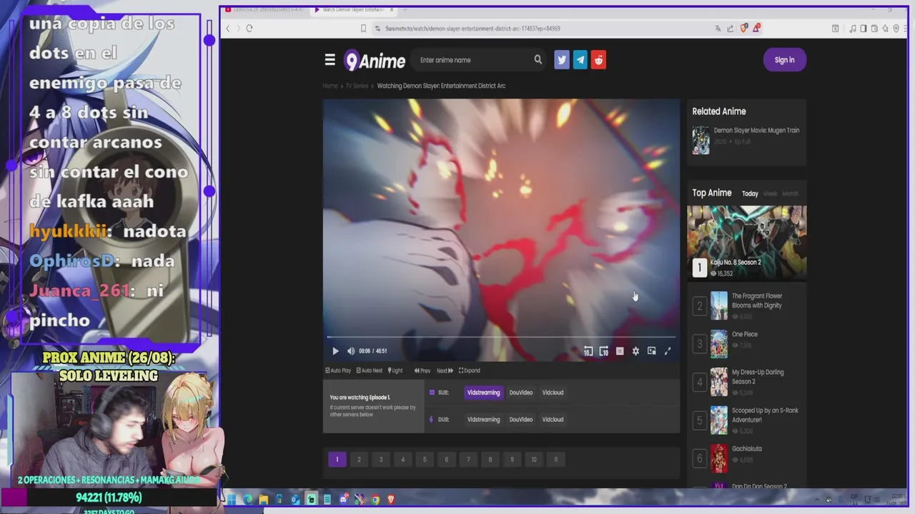This screenshot has width=915, height=514.
Task: Open Brave Rewards triangle icon
Action: 756,29
